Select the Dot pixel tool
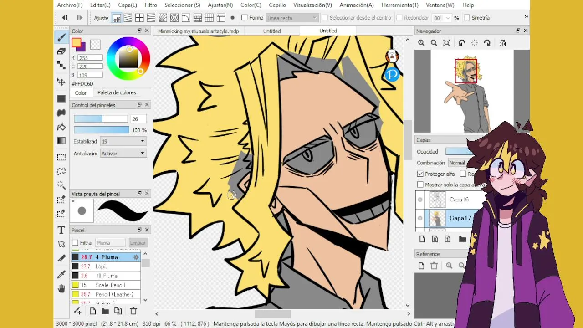 61,65
